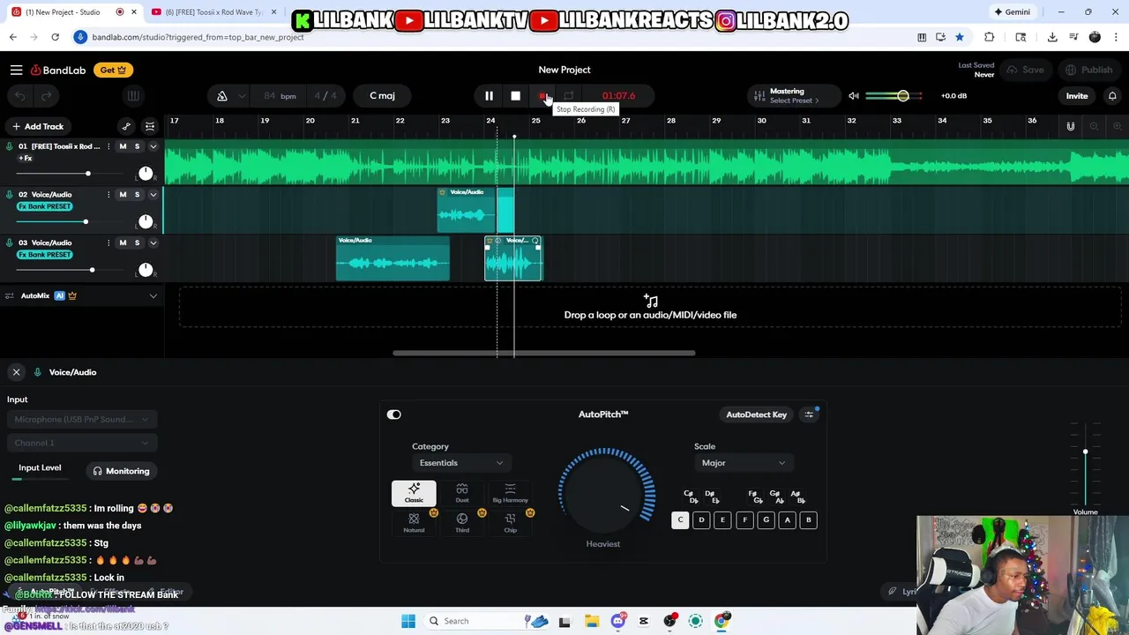The width and height of the screenshot is (1129, 635).
Task: Click the Invite button
Action: [1077, 96]
